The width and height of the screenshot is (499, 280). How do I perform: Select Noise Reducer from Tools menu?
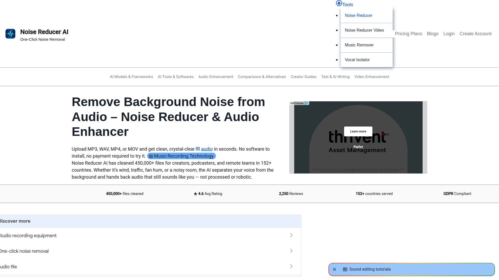pos(366,16)
